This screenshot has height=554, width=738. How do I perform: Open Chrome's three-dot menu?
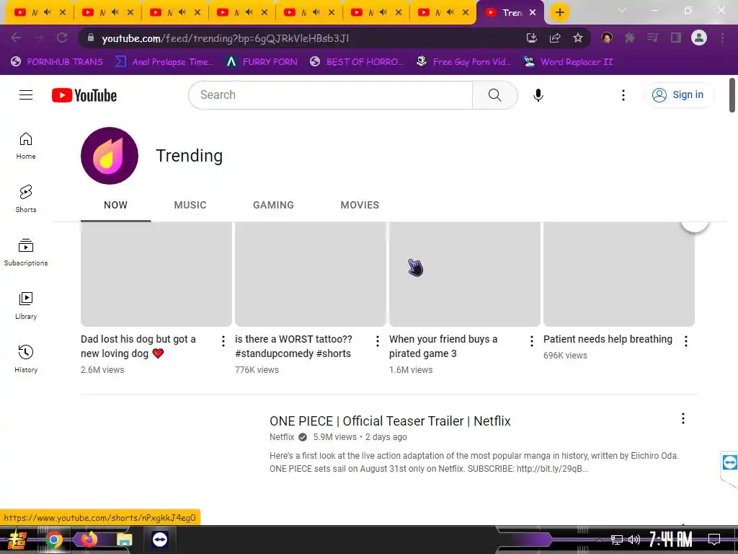[722, 38]
